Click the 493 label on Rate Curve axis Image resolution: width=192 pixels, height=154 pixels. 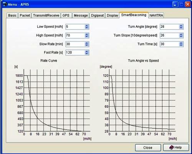click(x=20, y=119)
